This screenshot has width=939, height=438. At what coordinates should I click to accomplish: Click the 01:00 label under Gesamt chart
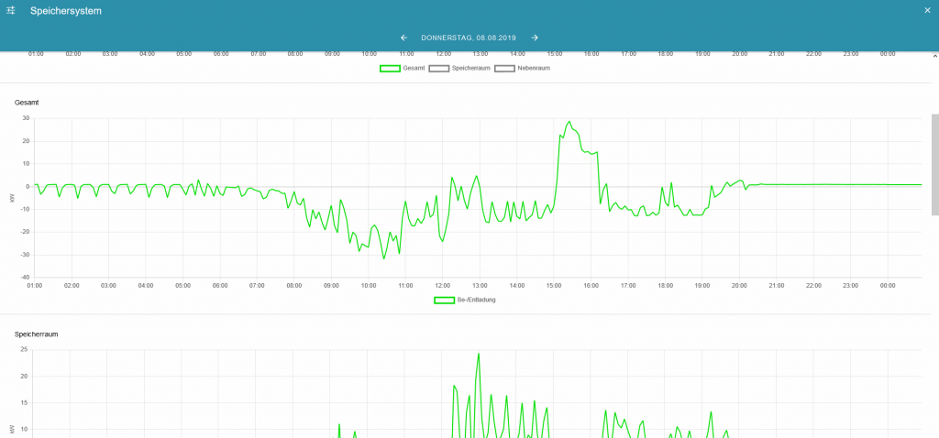[x=35, y=285]
